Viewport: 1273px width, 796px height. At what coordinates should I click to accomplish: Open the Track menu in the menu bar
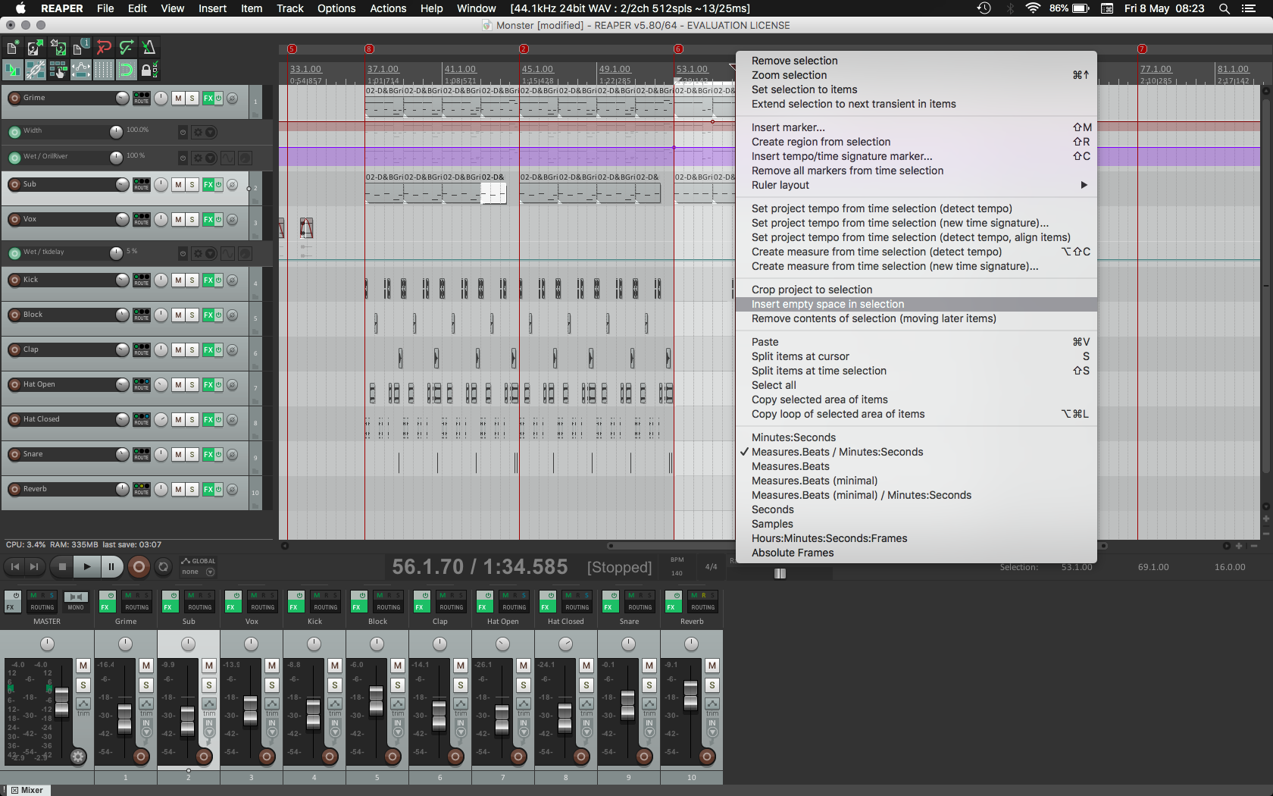(290, 8)
